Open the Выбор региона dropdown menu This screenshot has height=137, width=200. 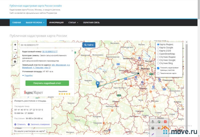[35, 23]
